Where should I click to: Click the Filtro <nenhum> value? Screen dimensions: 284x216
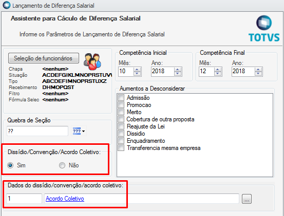55,94
